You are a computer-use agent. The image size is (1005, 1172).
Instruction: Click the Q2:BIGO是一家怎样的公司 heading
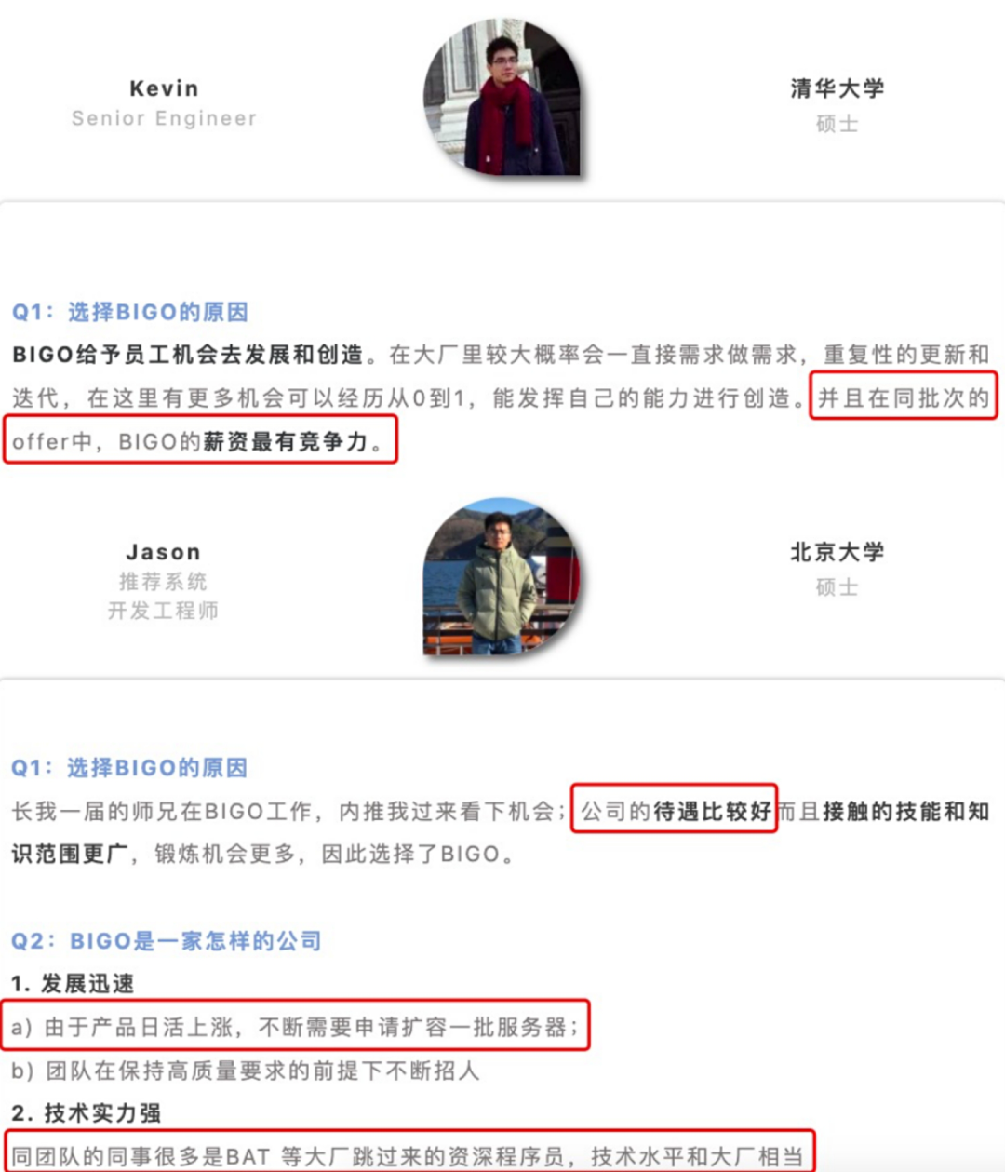[167, 941]
